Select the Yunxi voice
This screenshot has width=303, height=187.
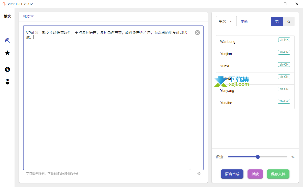[255, 66]
